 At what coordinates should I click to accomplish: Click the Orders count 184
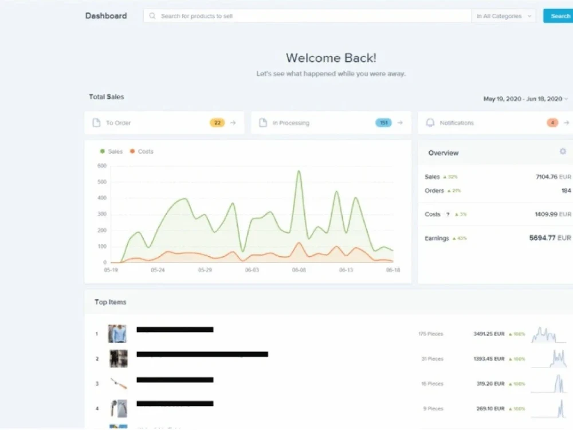point(566,191)
